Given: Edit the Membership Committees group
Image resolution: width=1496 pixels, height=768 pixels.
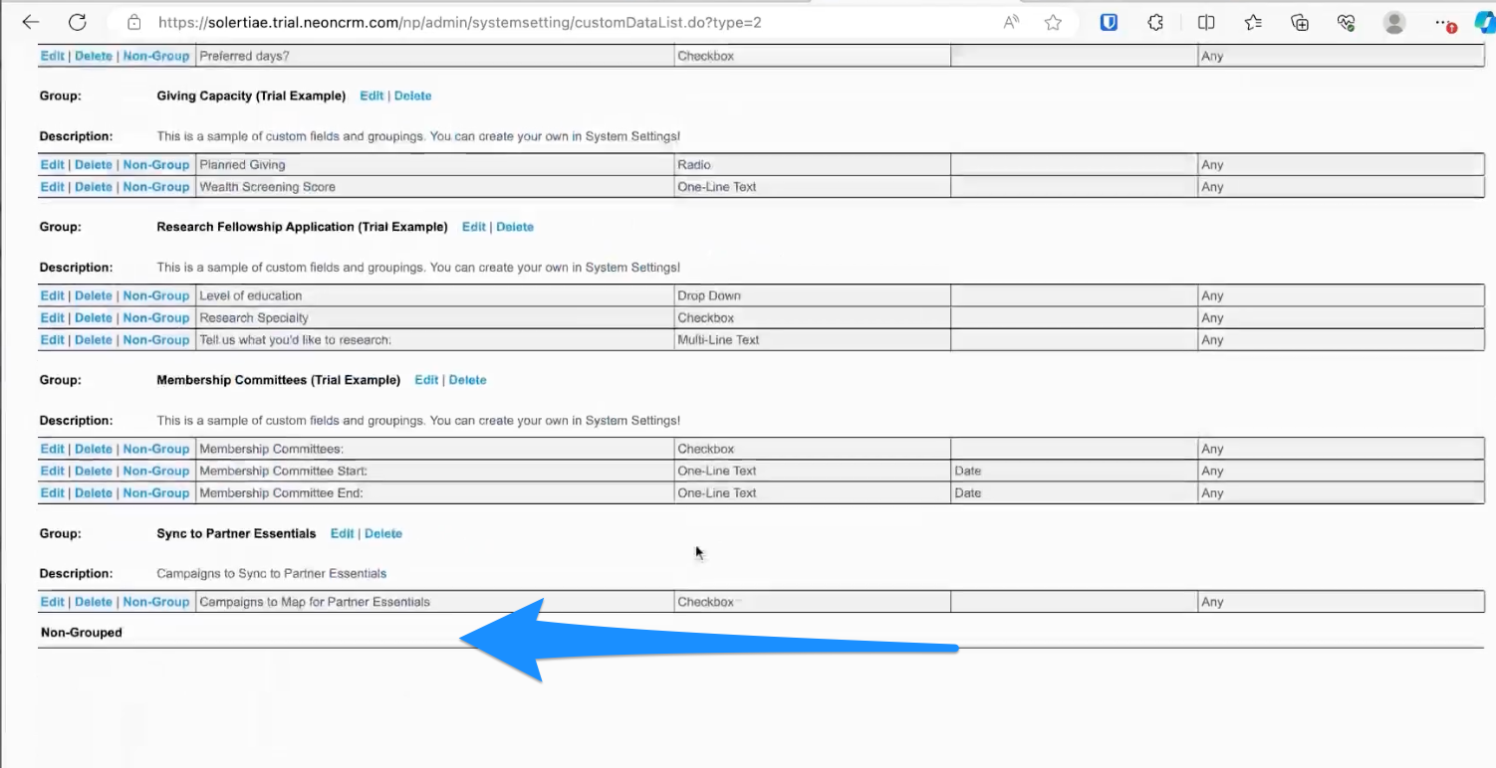Looking at the screenshot, I should pyautogui.click(x=426, y=380).
